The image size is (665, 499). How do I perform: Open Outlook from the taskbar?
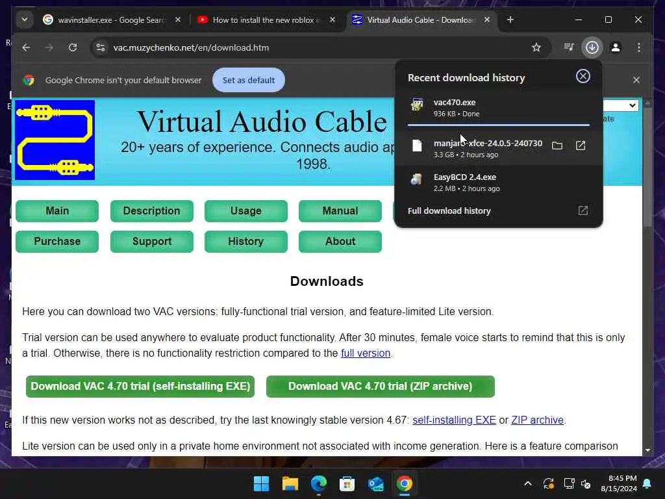click(x=376, y=483)
